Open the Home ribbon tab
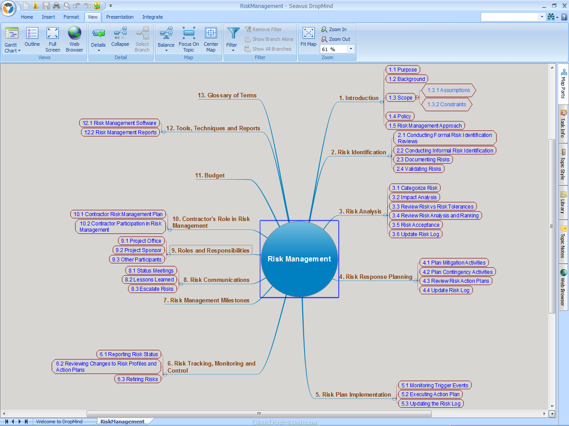The height and width of the screenshot is (426, 569). (27, 17)
